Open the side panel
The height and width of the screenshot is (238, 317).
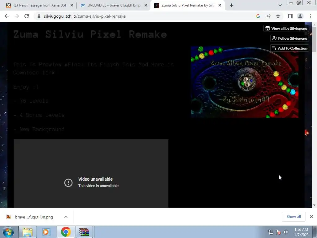click(290, 16)
